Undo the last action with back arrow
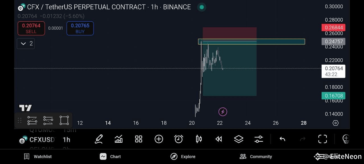Screen dimensions: 364x164 (282, 139)
